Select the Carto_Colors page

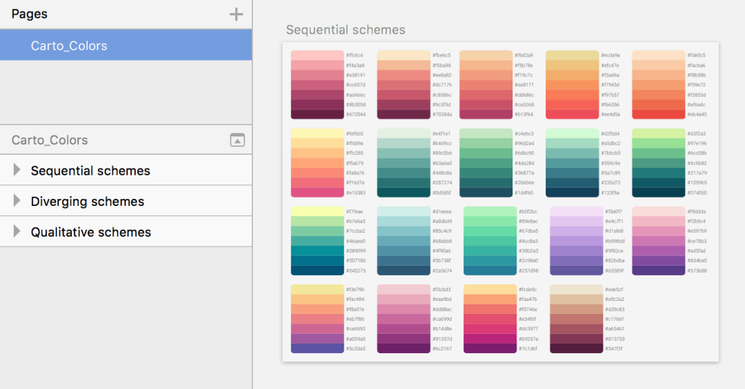click(x=69, y=46)
